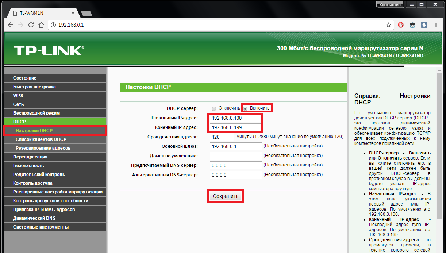Viewport: 446px width, 253px height.
Task: Click the browser back arrow
Action: click(11, 25)
